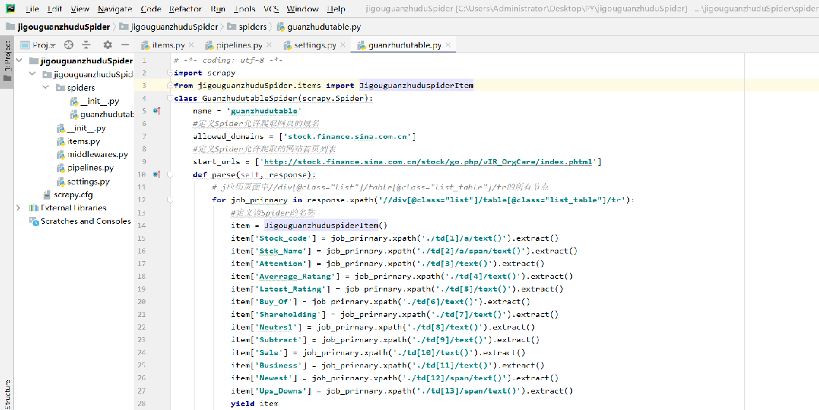819x410 pixels.
Task: Open the Project view dropdown
Action: click(39, 45)
